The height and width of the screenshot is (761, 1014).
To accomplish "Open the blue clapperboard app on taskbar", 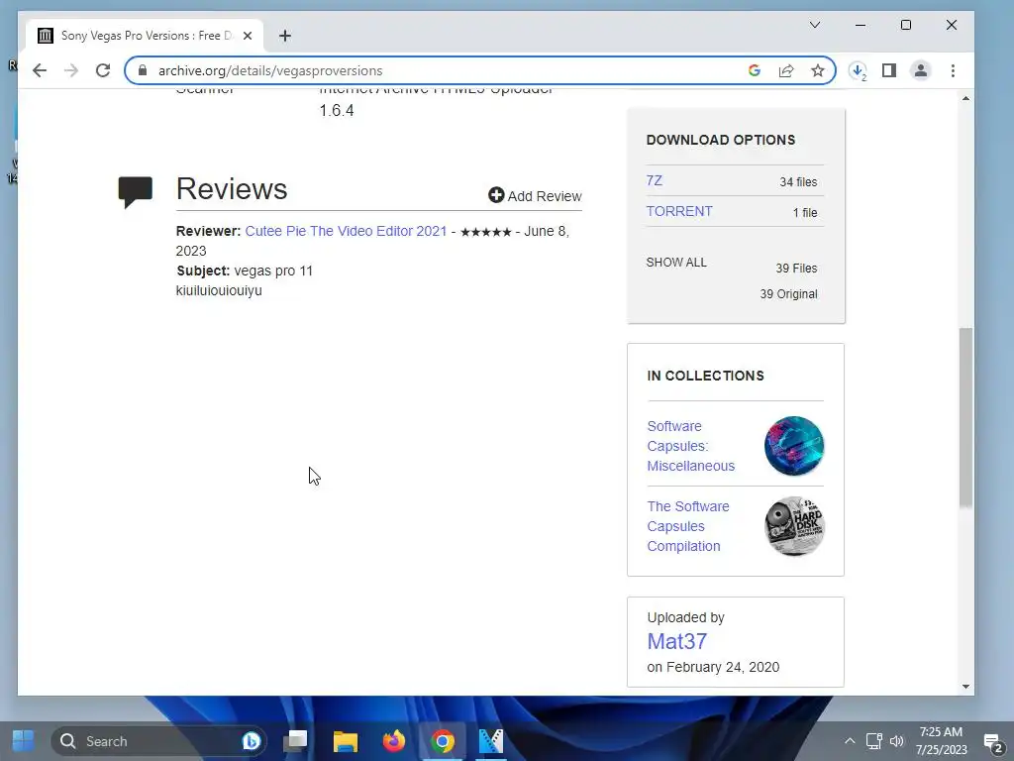I will coord(491,741).
